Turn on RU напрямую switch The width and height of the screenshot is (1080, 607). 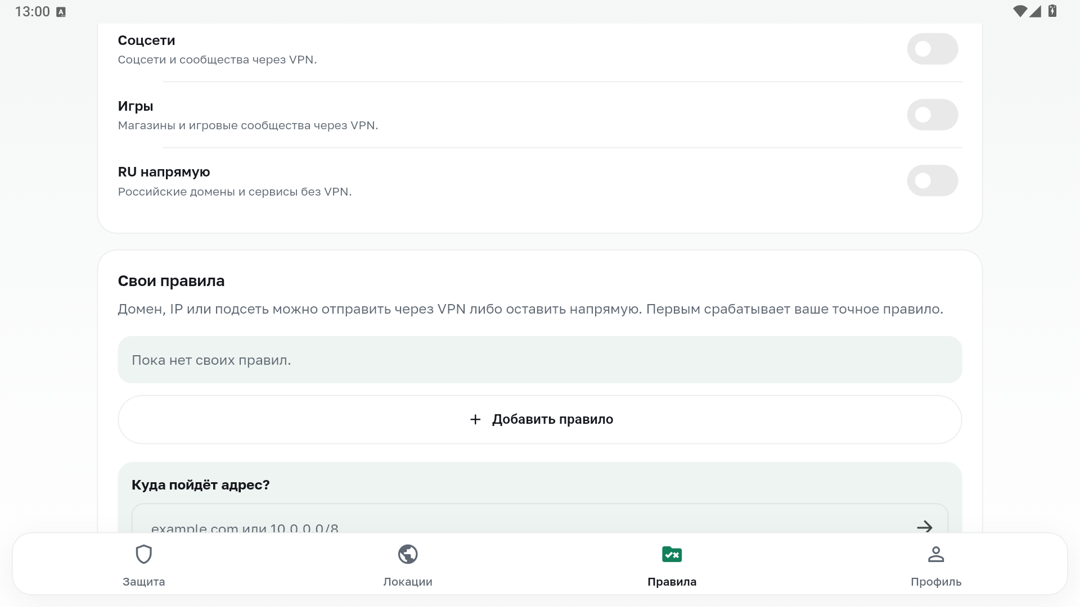[x=932, y=180]
